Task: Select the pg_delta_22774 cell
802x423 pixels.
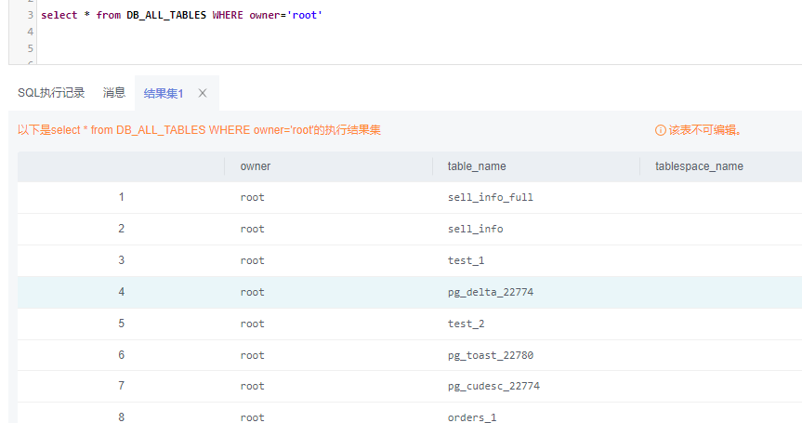Action: 491,292
